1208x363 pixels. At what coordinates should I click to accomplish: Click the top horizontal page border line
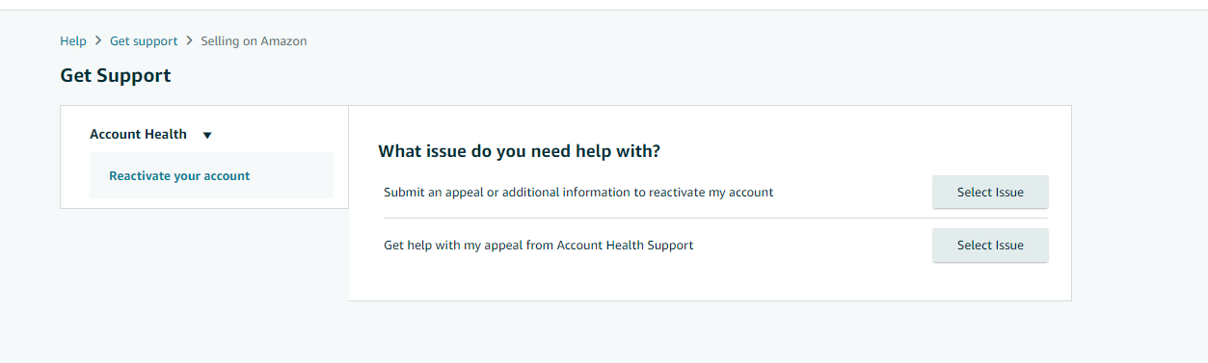pos(604,10)
